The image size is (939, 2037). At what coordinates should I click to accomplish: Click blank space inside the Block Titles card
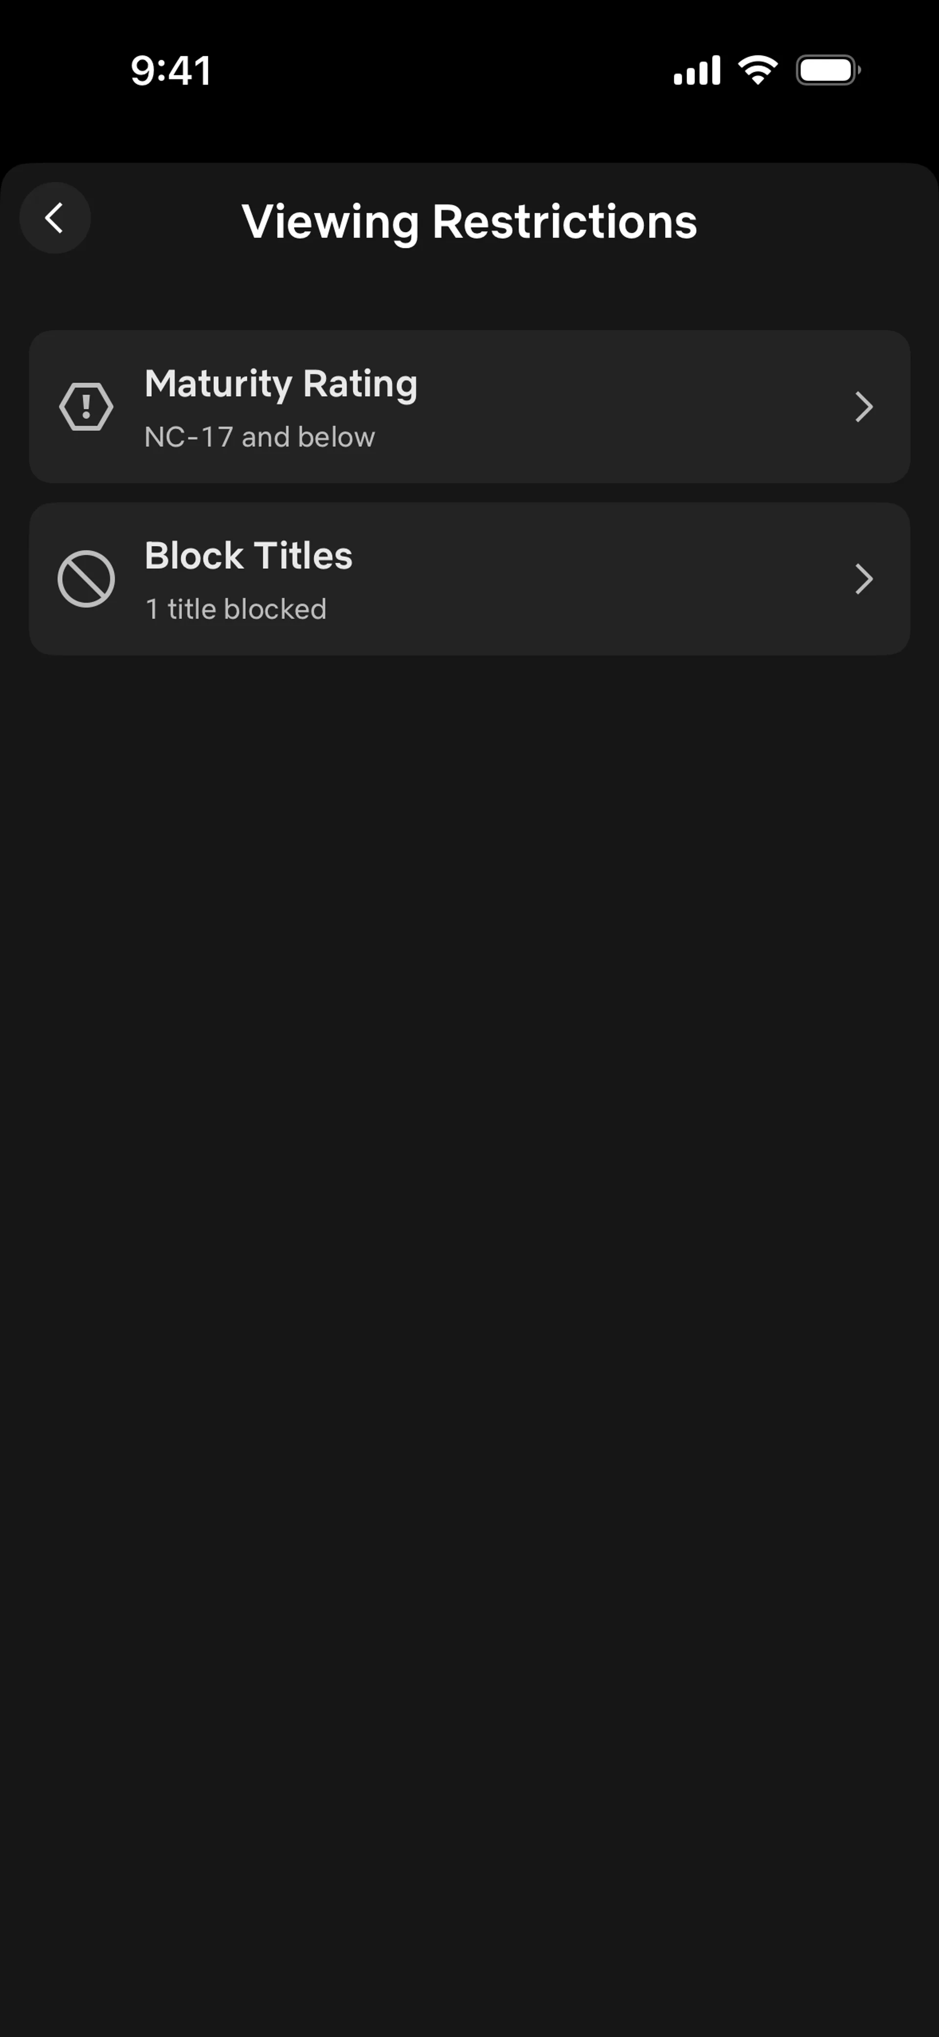tap(632, 579)
